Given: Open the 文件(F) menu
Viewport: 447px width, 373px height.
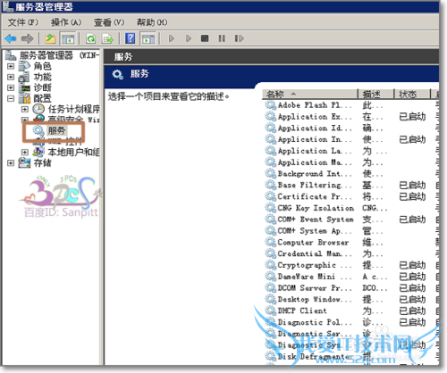Looking at the screenshot, I should point(23,22).
